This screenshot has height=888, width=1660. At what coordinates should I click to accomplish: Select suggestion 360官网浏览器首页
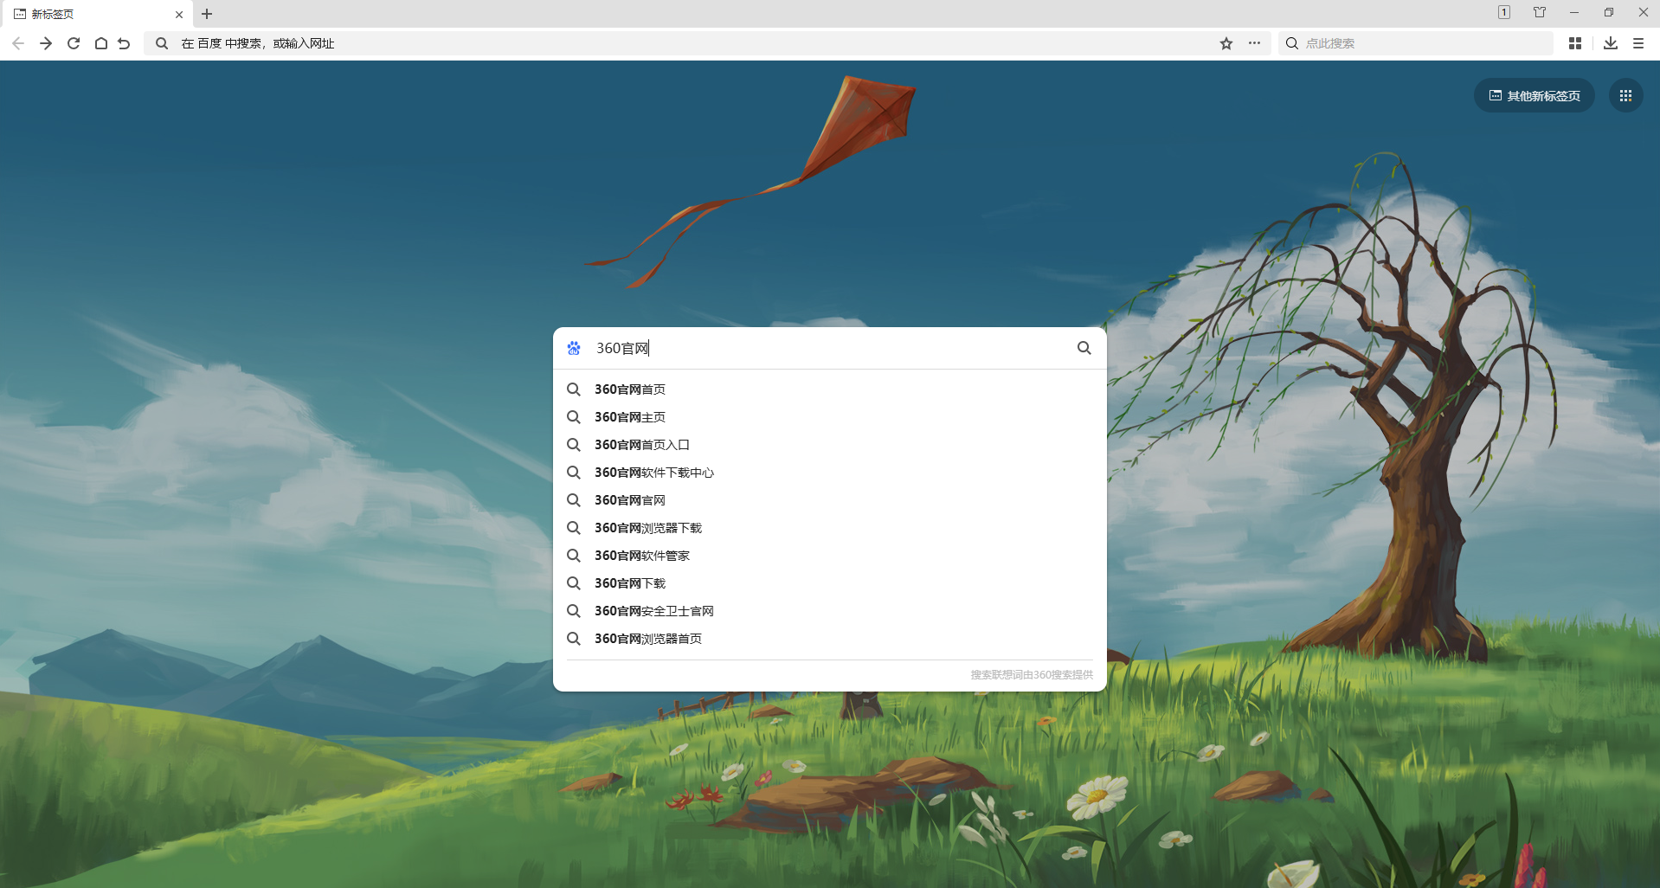coord(830,639)
